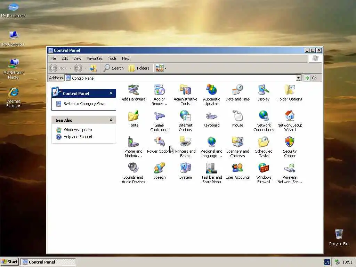The image size is (356, 267).
Task: Collapse the See Also sidebar section
Action: click(x=111, y=120)
